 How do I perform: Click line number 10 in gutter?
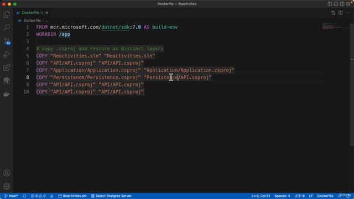tap(27, 92)
